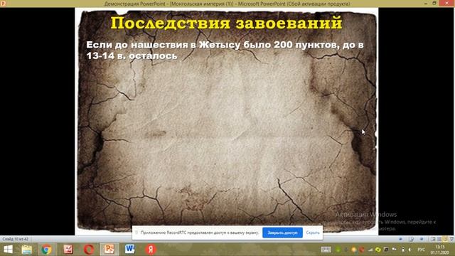The width and height of the screenshot is (455, 256).
Task: Switch to Normal view in status bar
Action: (433, 239)
